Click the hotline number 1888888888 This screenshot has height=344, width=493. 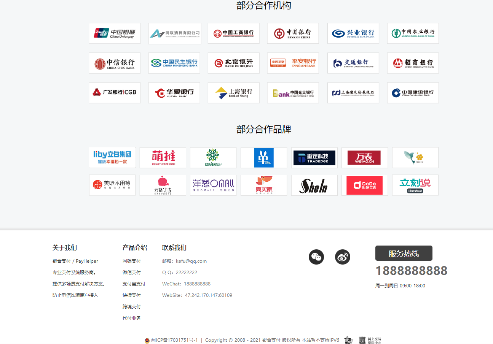click(x=412, y=271)
